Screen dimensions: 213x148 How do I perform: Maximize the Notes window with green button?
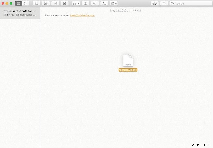[x=11, y=3]
